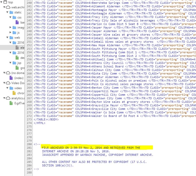The width and height of the screenshot is (196, 176).
Task: Expand the collapsed images folder arrow
Action: 10,27
